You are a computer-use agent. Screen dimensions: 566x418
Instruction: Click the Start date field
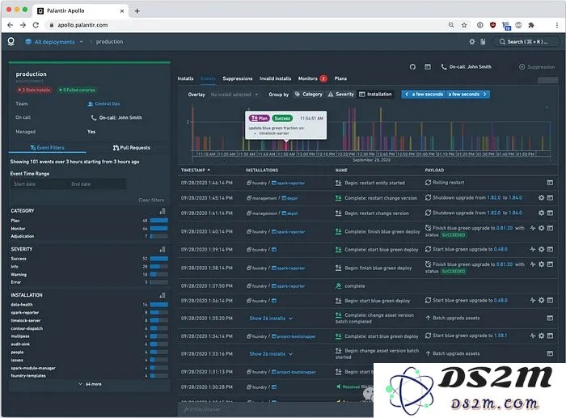[38, 184]
